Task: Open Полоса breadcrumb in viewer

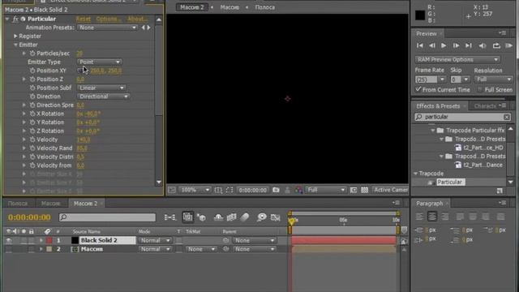Action: (265, 7)
